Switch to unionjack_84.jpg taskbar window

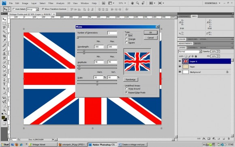click(x=73, y=145)
